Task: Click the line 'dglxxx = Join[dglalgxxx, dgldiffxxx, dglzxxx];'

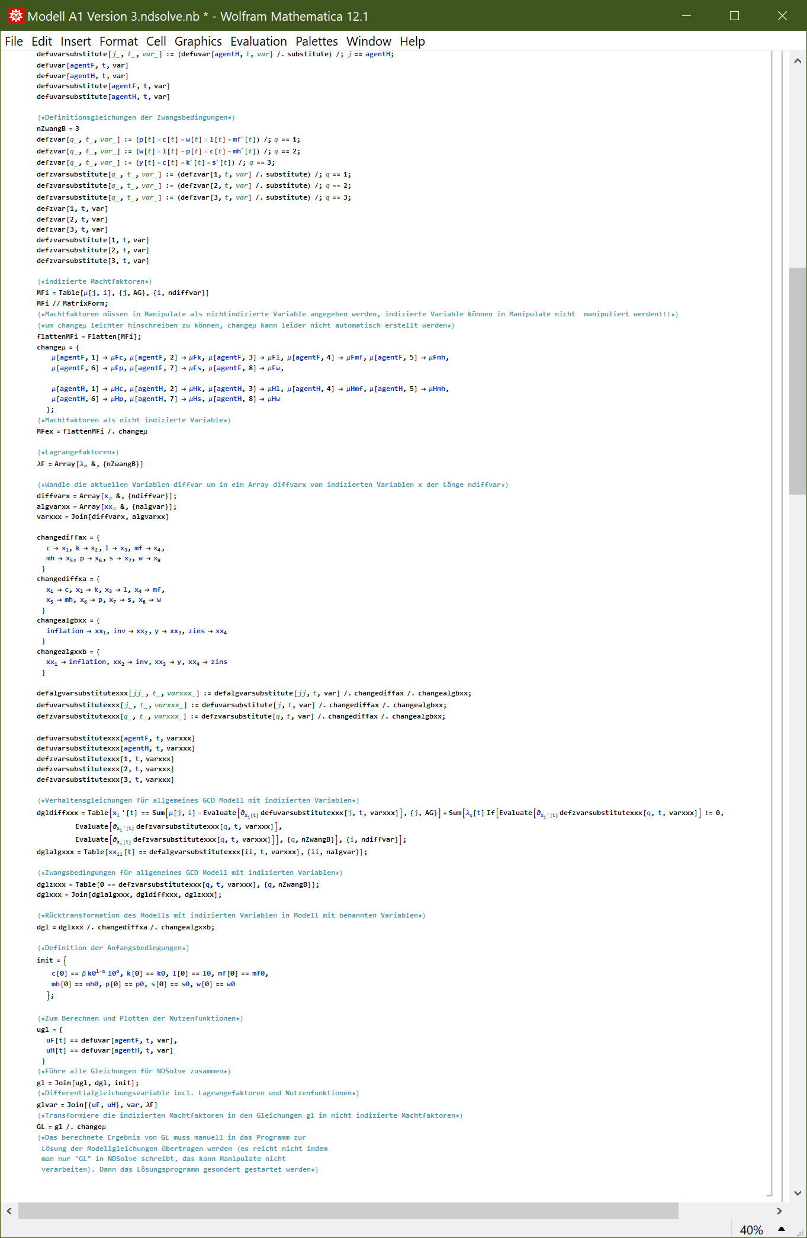Action: [129, 894]
